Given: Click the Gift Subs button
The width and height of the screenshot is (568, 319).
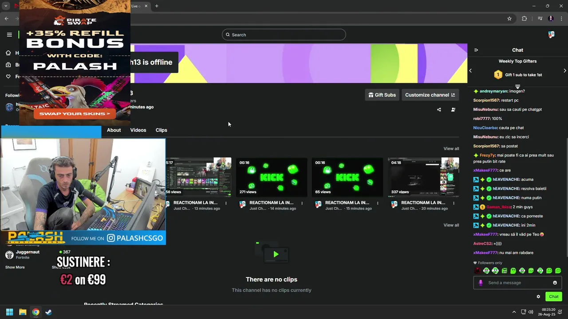Looking at the screenshot, I should tap(382, 95).
